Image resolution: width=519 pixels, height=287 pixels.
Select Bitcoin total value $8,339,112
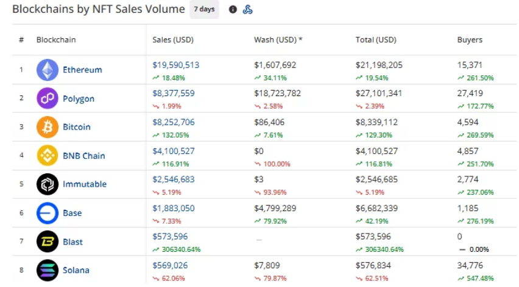tap(376, 122)
